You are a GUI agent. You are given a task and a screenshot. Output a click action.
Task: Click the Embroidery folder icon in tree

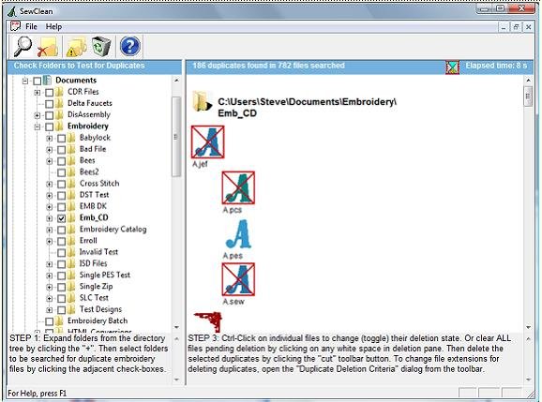[59, 127]
